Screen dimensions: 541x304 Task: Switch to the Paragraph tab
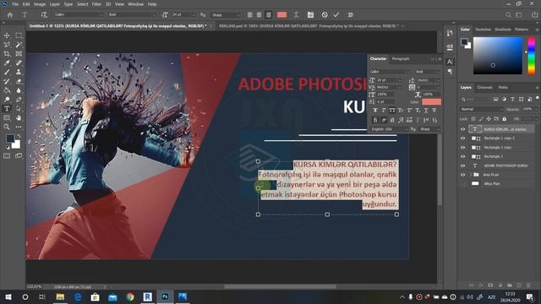click(x=401, y=58)
